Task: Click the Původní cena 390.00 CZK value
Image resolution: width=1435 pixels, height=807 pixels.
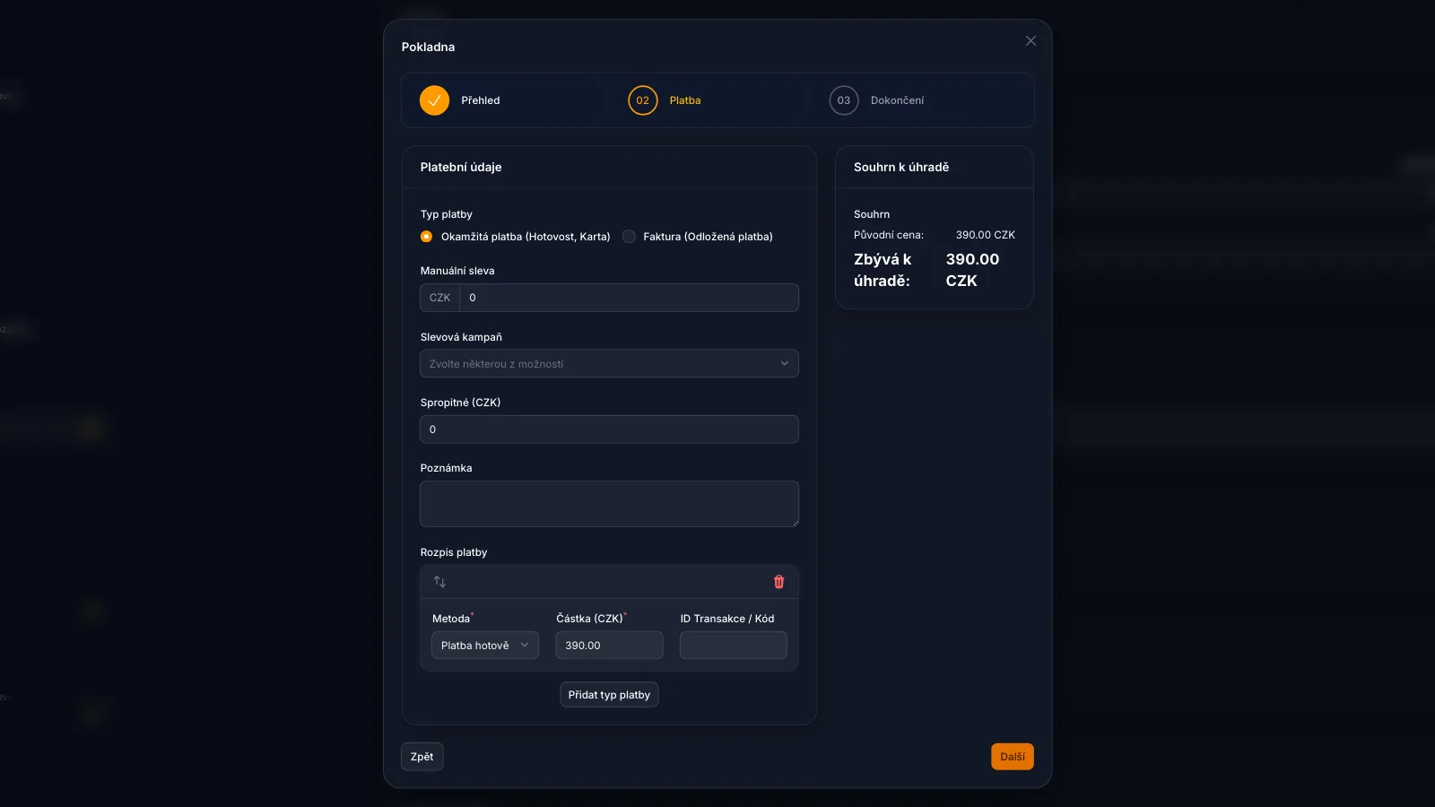Action: (985, 235)
